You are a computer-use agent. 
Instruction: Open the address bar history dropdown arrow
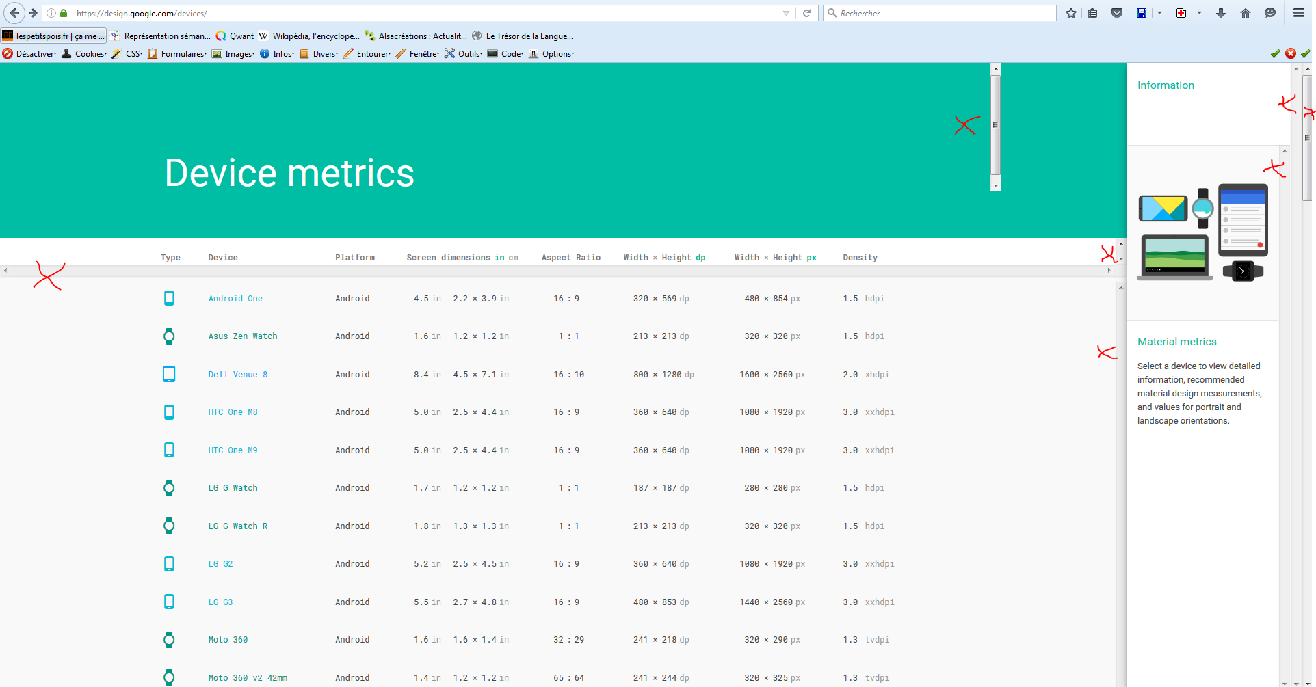pos(786,13)
